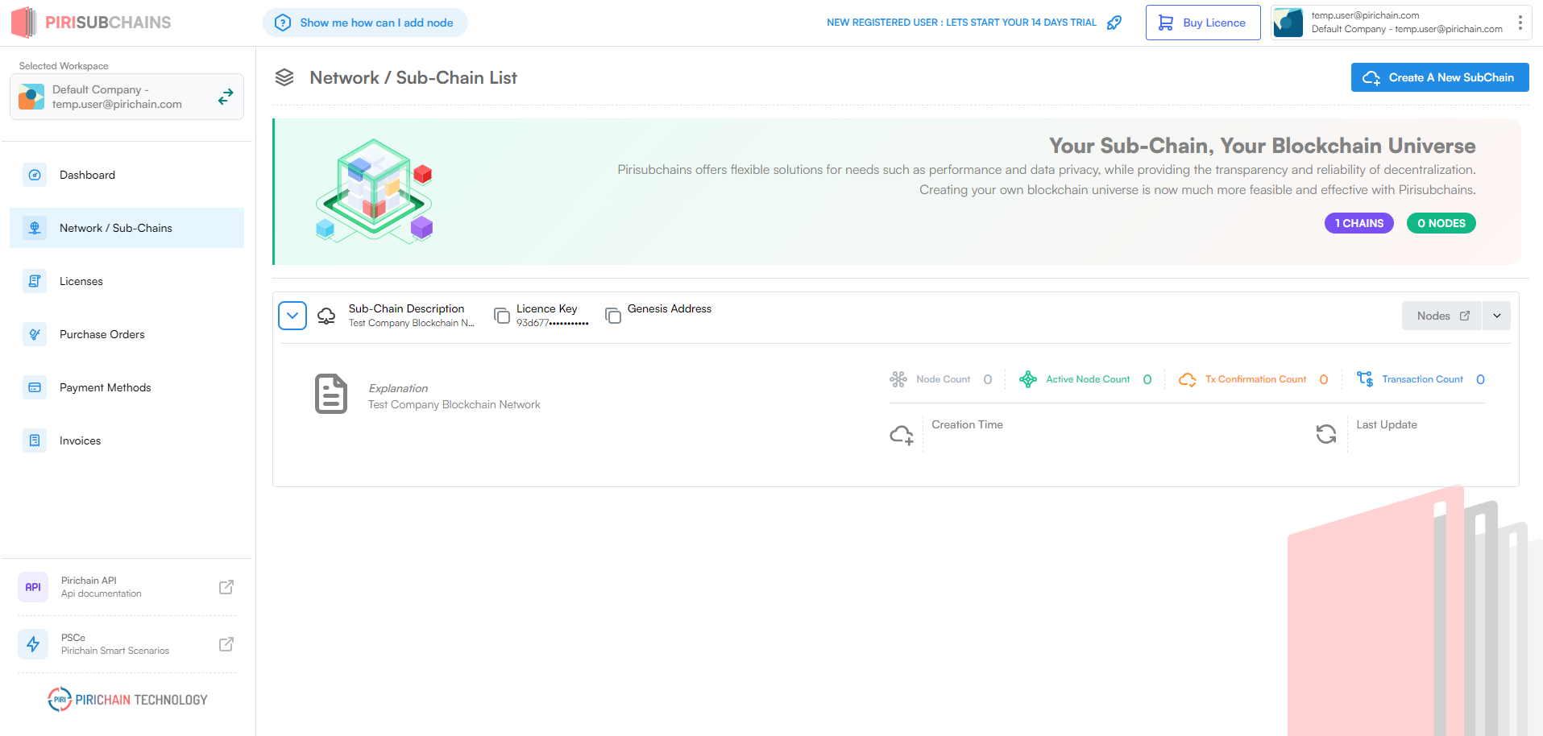This screenshot has width=1543, height=736.
Task: Click the 1 CHAINS badge
Action: point(1358,223)
